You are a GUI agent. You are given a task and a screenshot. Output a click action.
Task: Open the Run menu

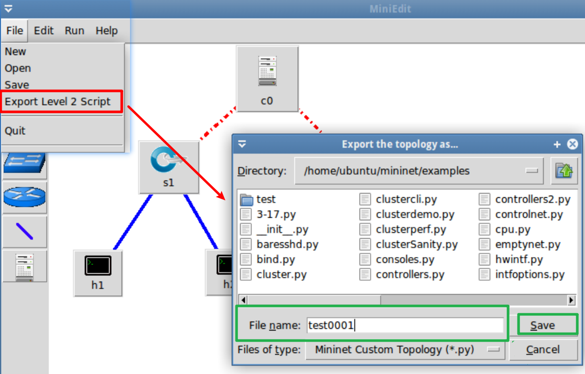coord(74,30)
